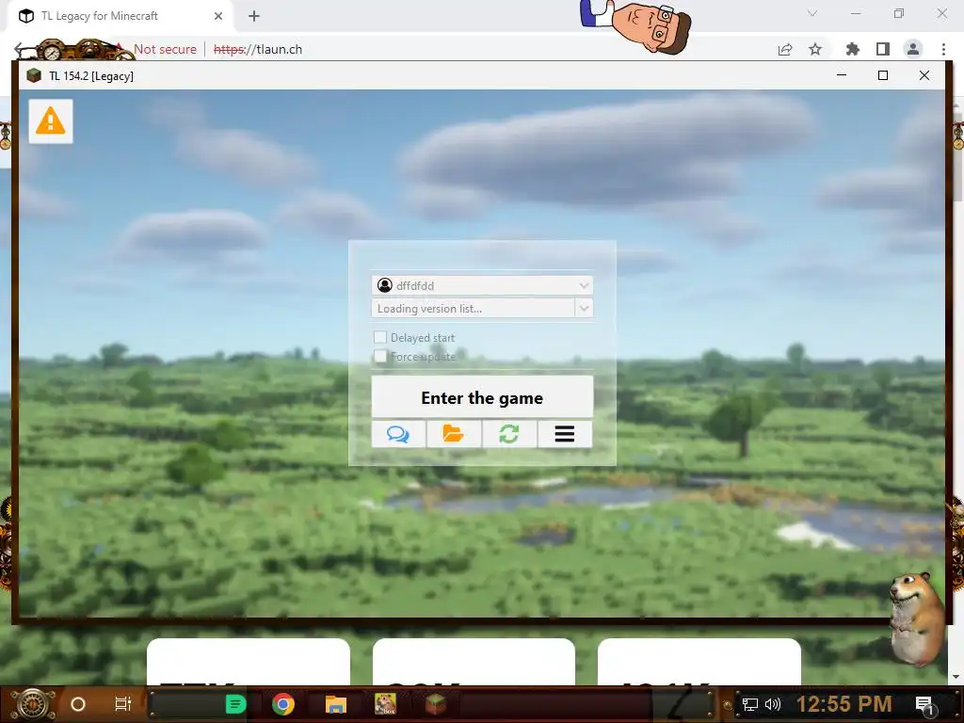
Task: Open the orange warning notice icon
Action: (51, 121)
